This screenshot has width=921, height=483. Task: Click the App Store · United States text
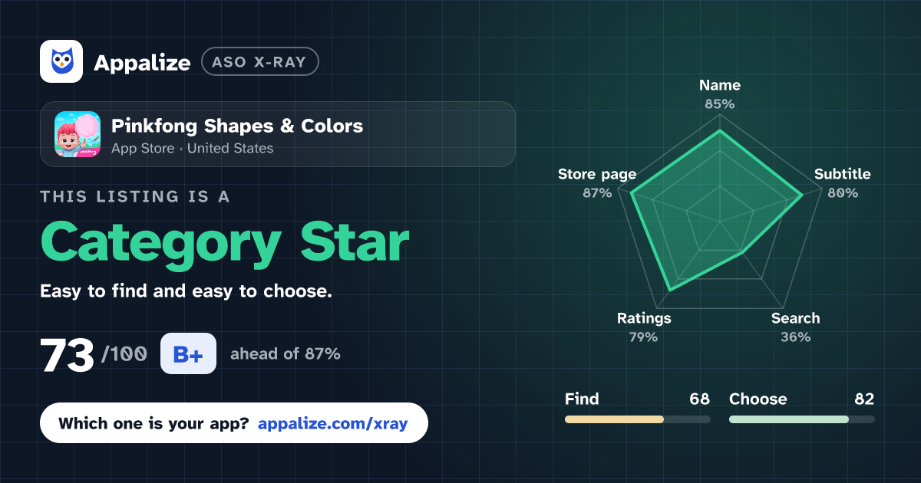[192, 149]
